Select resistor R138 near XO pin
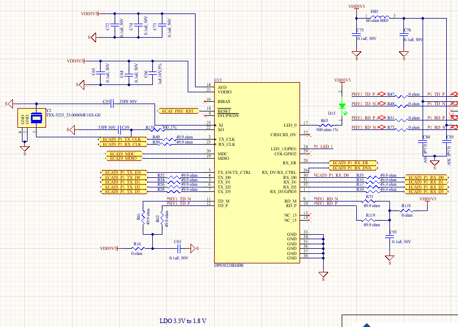Viewport: 458px width, 327px height. (157, 129)
